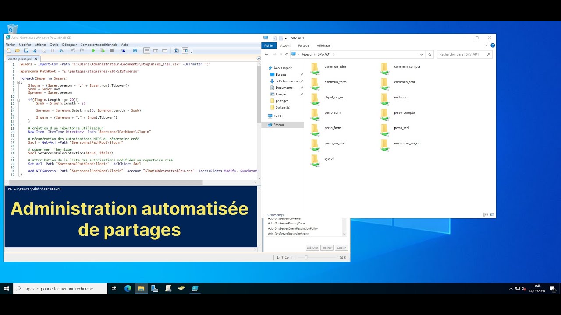
Task: Open the Modifier menu in PowerShell ISE
Action: 25,45
